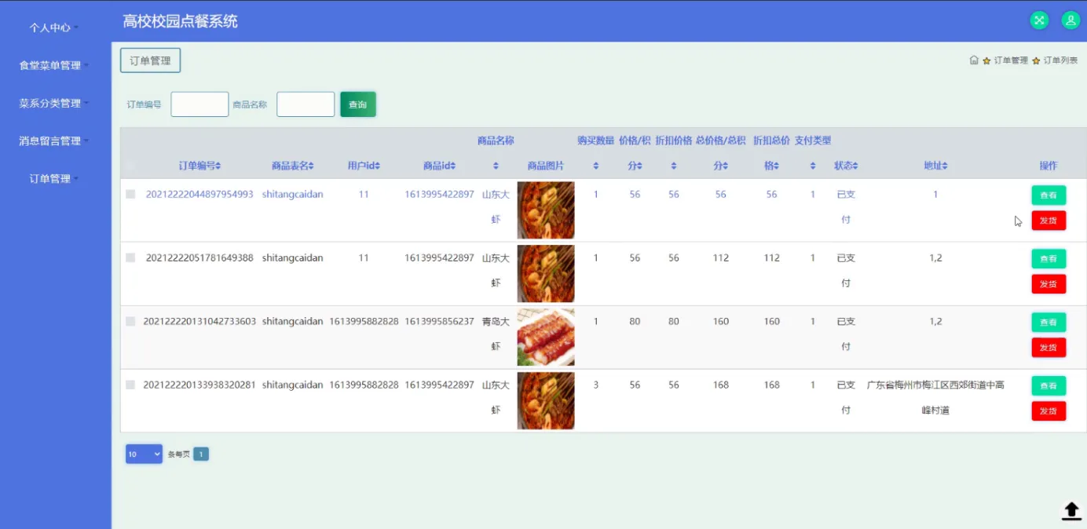Open the 个人中心 sidebar menu
Viewport: 1087px width, 529px height.
pyautogui.click(x=54, y=27)
